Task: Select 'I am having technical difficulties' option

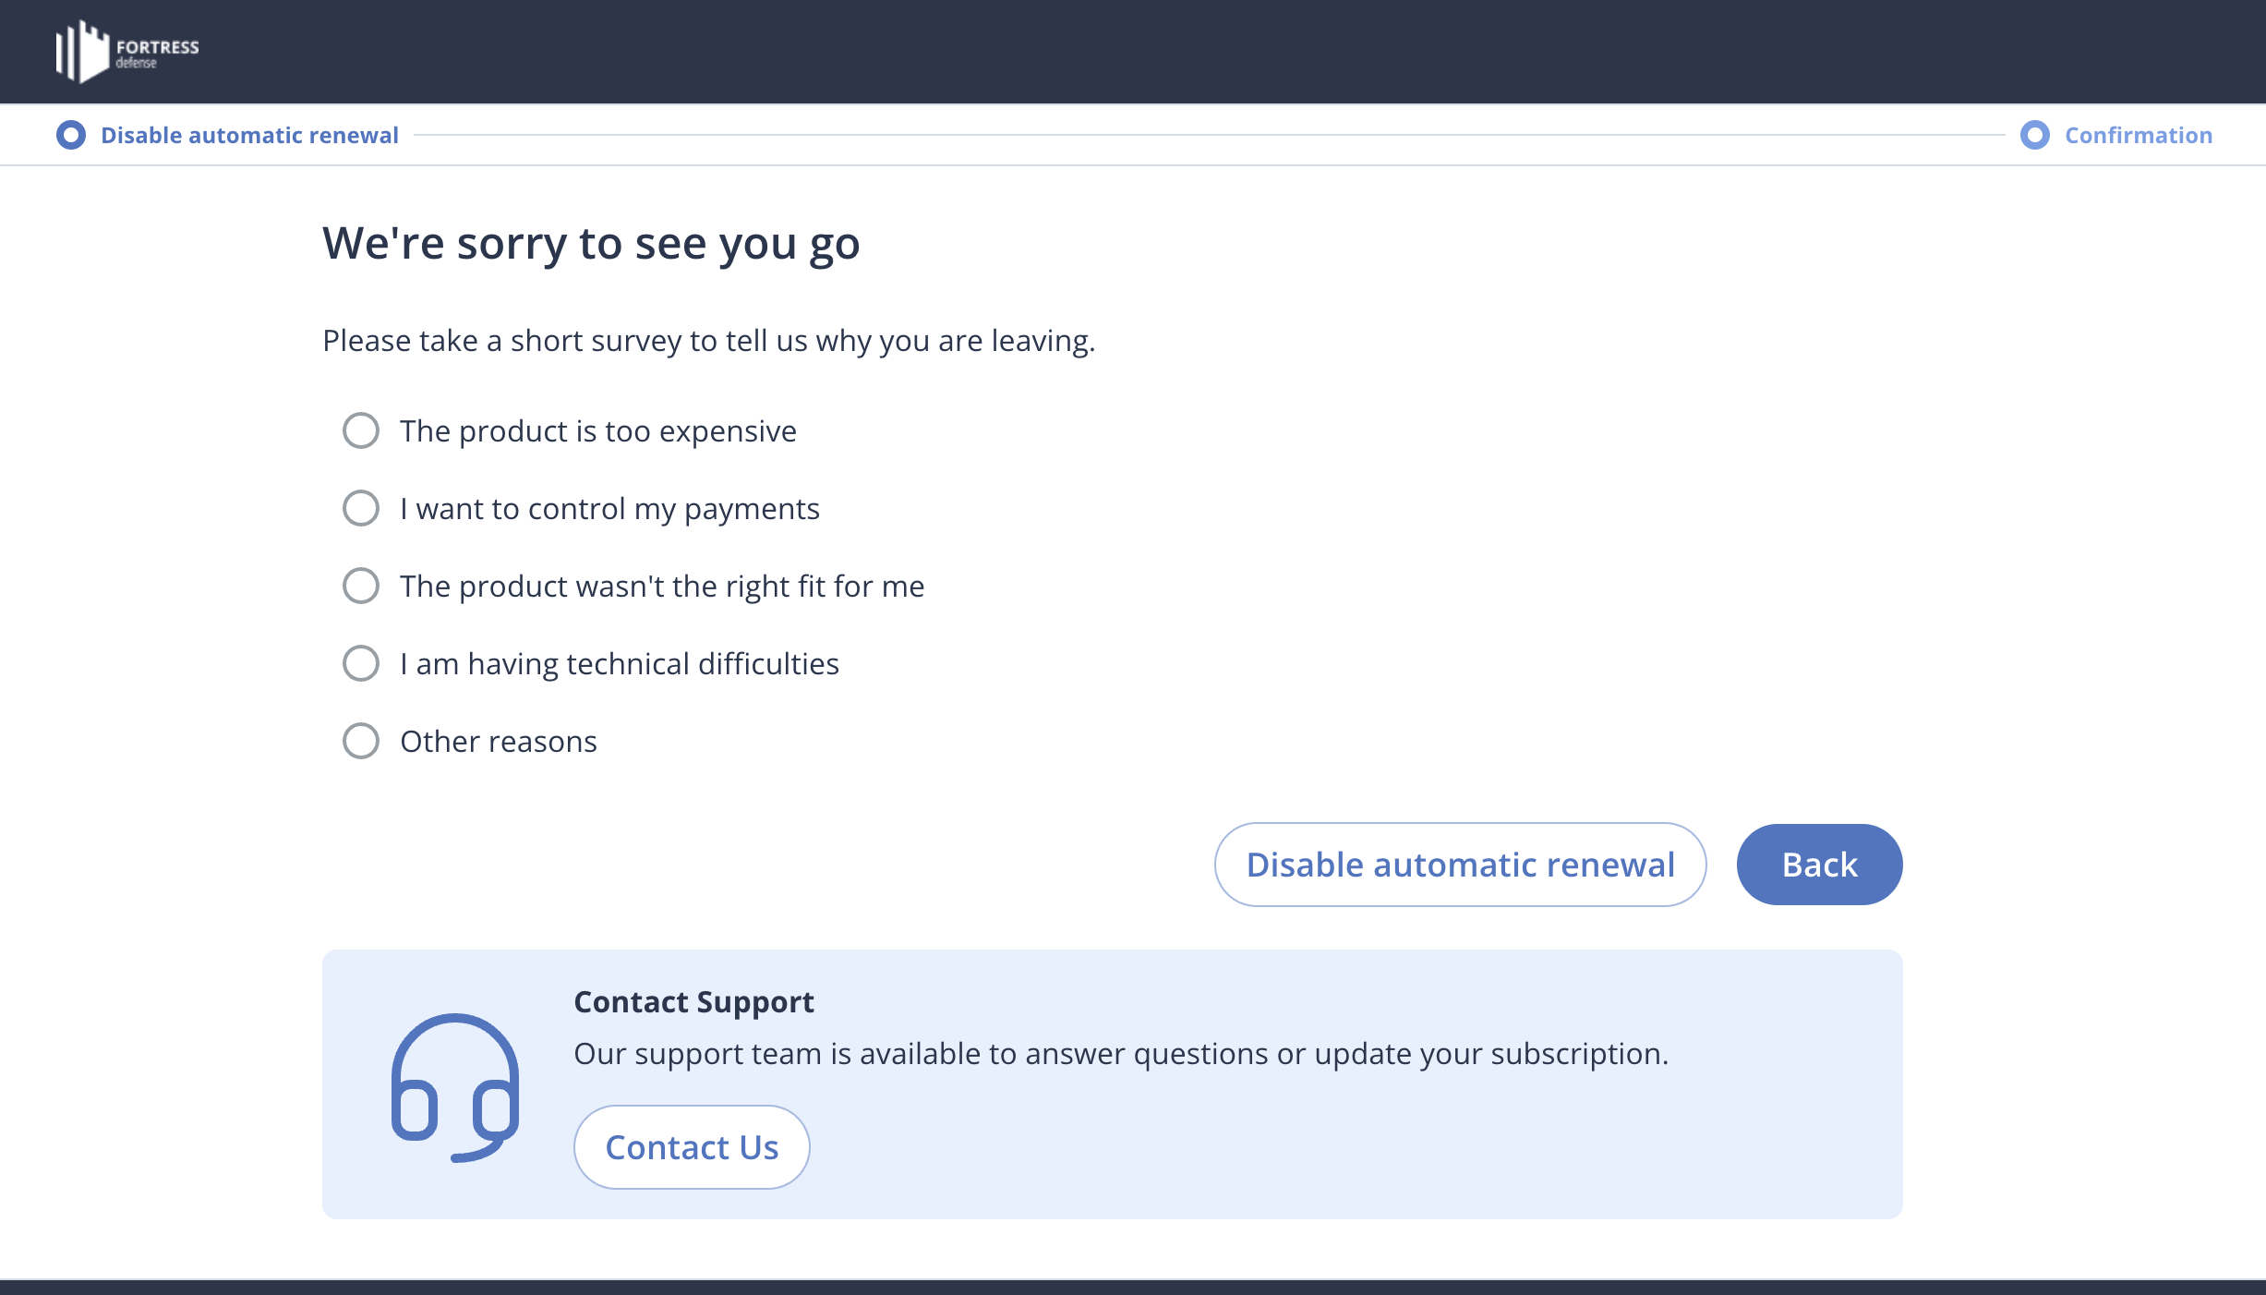Action: pos(359,663)
